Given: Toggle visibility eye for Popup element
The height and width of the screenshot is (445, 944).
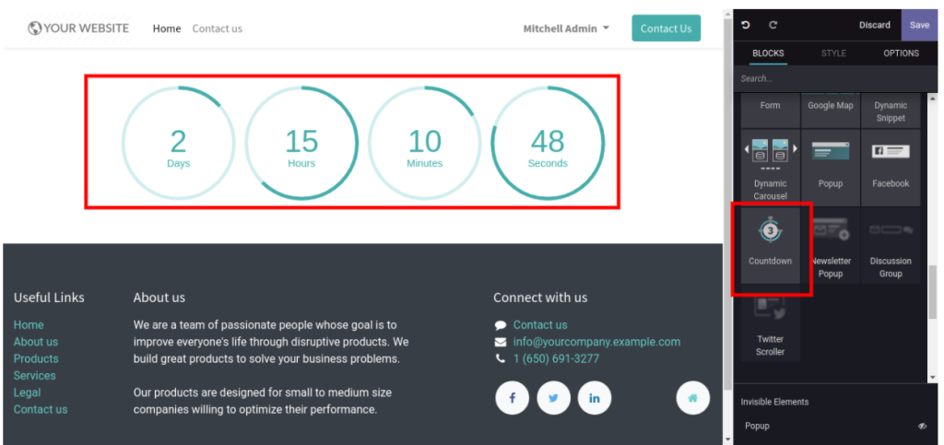Looking at the screenshot, I should pos(922,426).
